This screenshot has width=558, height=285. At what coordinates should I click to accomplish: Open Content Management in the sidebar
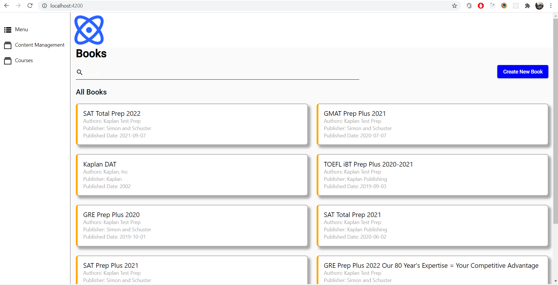(x=40, y=45)
